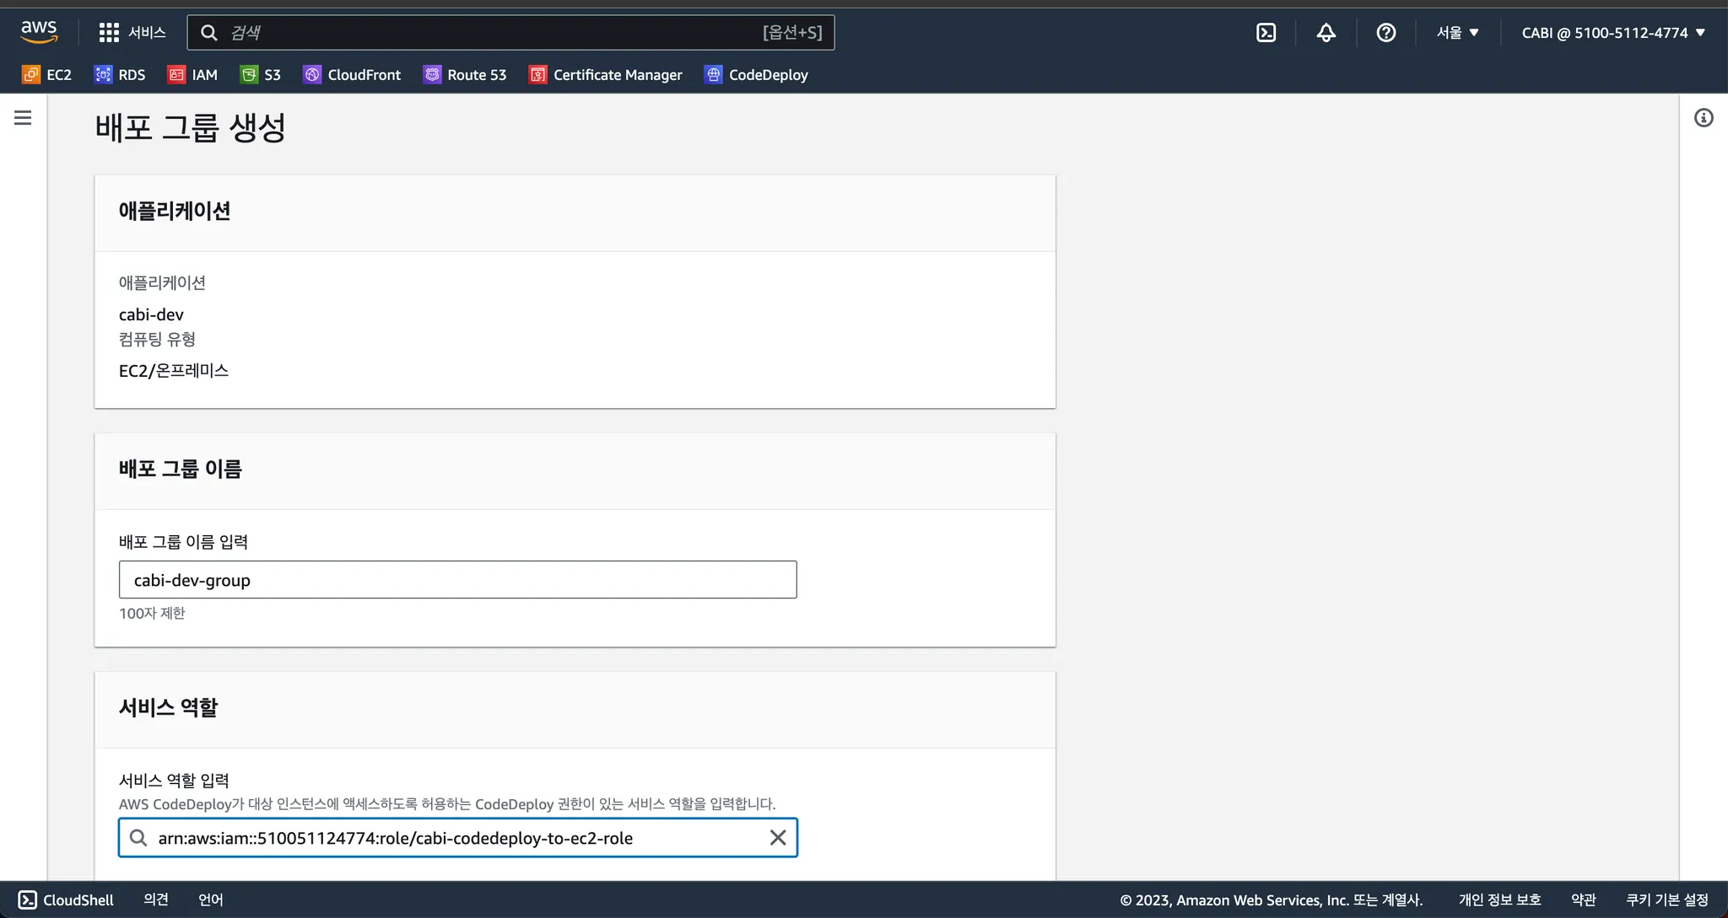Open the info panel icon at right

point(1704,118)
